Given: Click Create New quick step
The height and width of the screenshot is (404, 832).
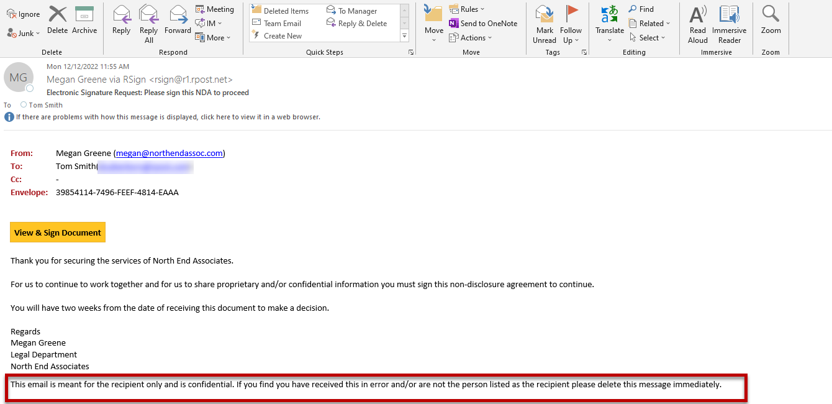Looking at the screenshot, I should [x=276, y=36].
